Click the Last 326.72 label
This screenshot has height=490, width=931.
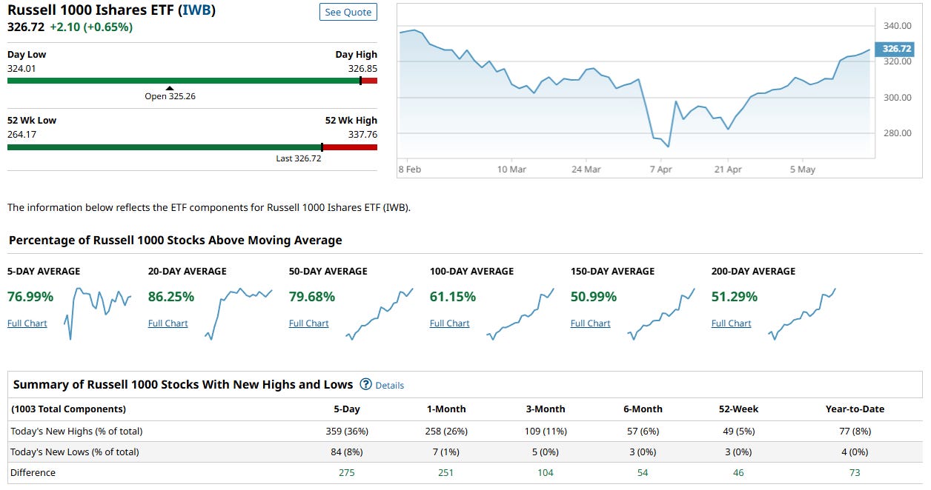click(x=299, y=158)
